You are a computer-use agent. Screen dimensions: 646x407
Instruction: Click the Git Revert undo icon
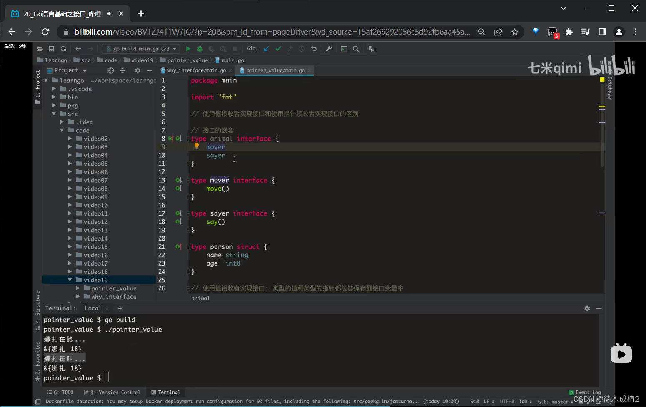point(314,49)
